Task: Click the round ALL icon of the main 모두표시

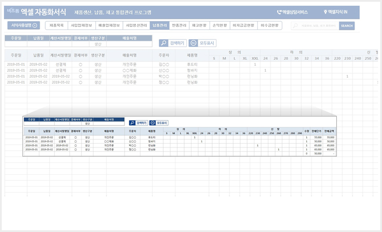Action: point(193,43)
